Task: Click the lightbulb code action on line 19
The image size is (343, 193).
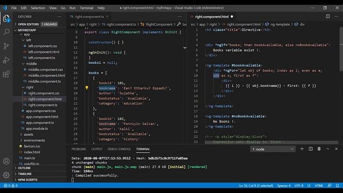Action: [x=87, y=88]
